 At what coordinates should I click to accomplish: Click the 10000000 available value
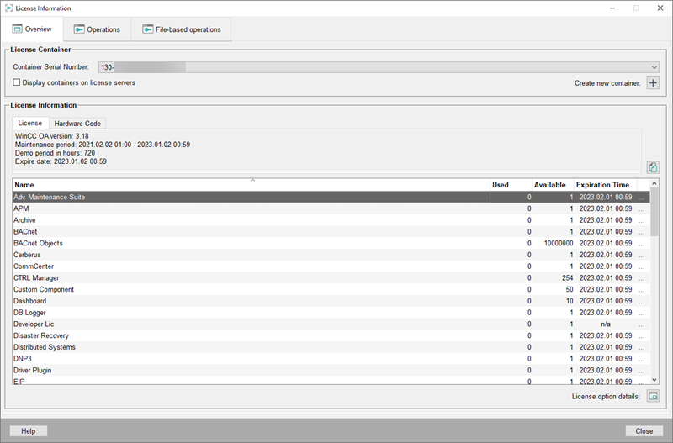[x=559, y=244]
